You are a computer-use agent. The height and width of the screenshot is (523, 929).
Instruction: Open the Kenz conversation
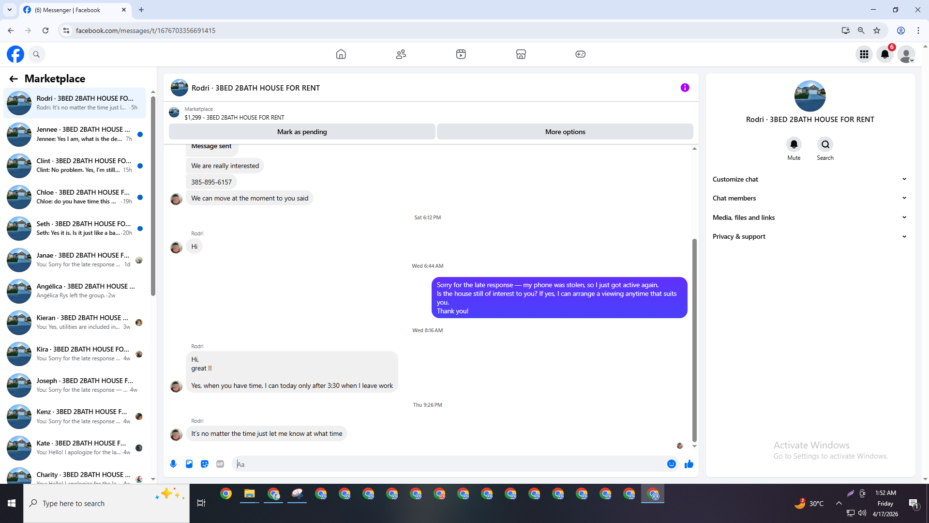tap(75, 416)
